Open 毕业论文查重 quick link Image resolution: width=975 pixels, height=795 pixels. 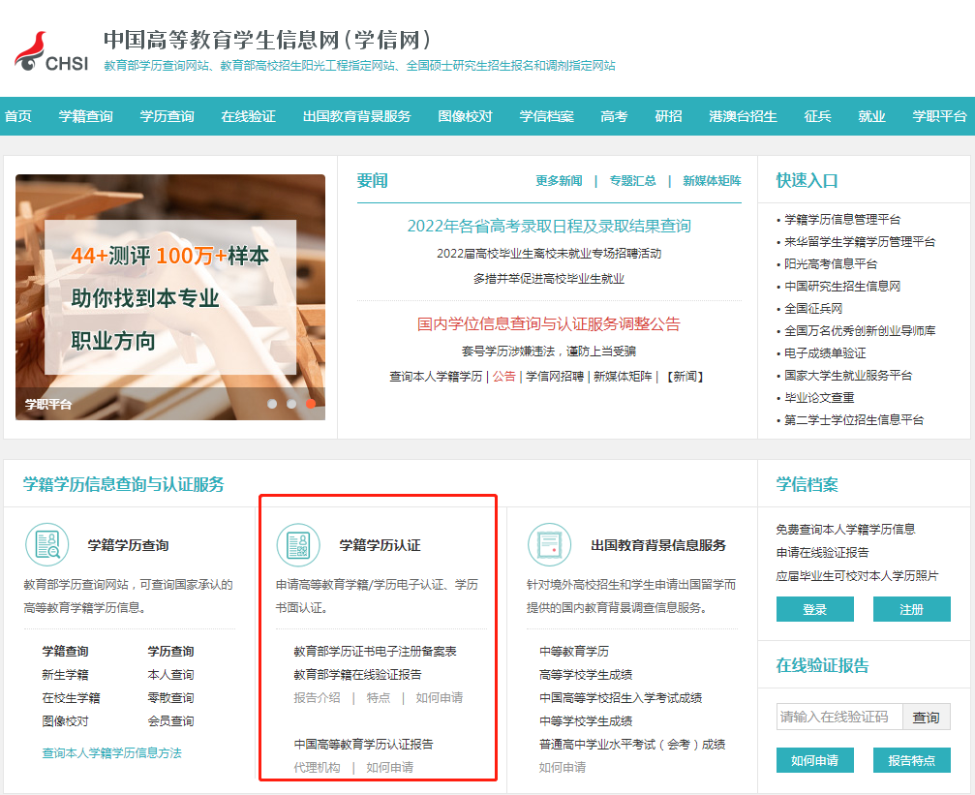click(819, 397)
